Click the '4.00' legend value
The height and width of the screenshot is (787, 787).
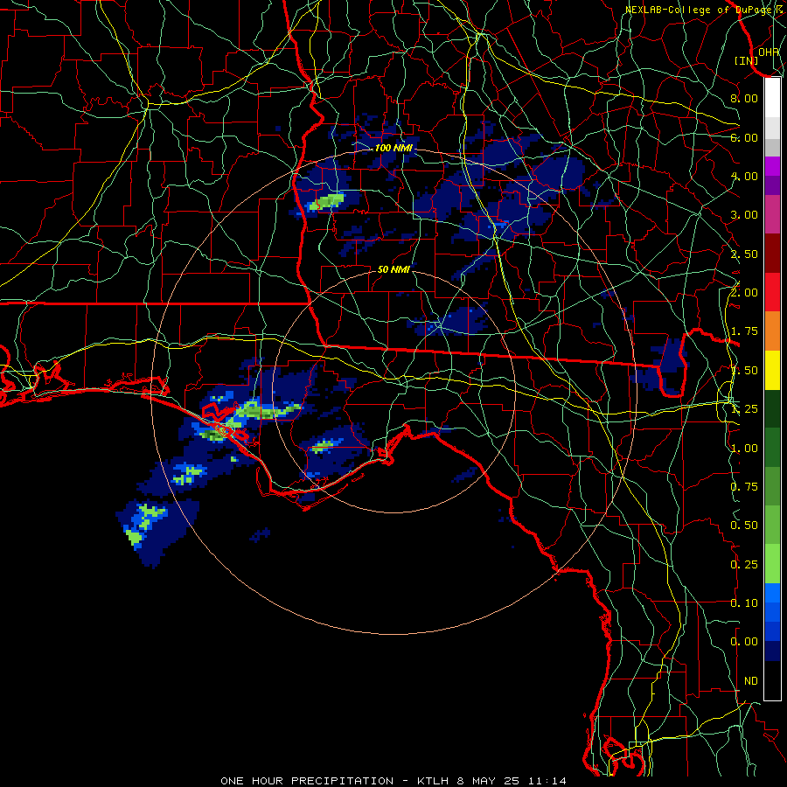(x=744, y=176)
